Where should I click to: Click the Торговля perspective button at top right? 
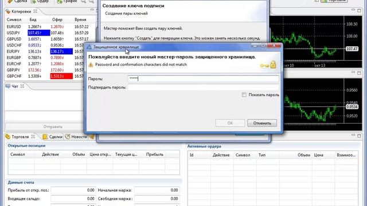click(x=334, y=1)
